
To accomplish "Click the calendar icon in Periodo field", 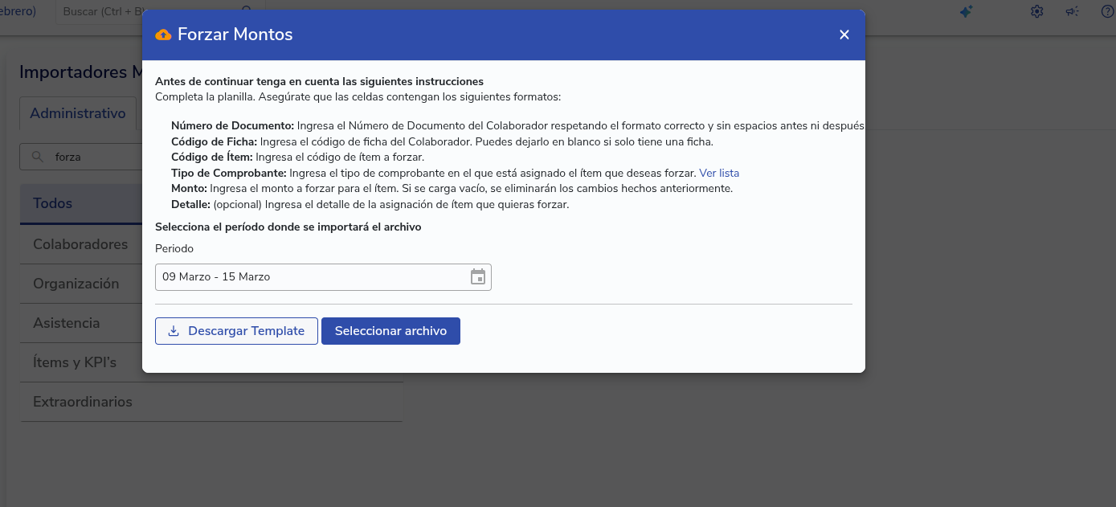I will click(x=477, y=277).
